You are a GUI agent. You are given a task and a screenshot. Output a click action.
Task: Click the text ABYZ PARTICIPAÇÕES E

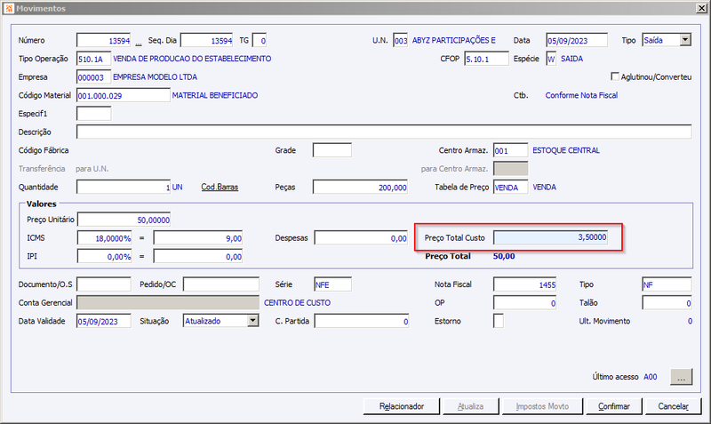tap(454, 40)
